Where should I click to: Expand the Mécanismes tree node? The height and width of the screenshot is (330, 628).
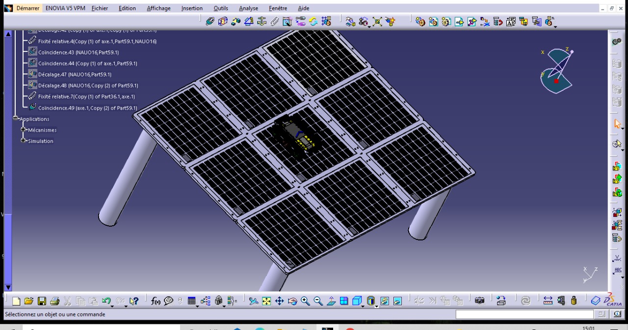pos(23,130)
